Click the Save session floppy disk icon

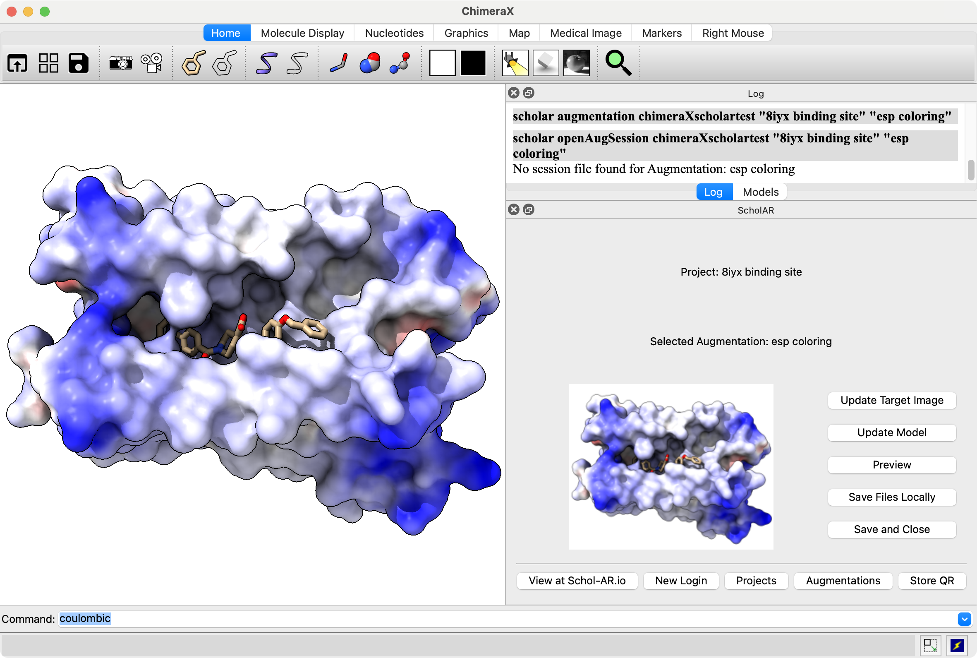tap(79, 63)
